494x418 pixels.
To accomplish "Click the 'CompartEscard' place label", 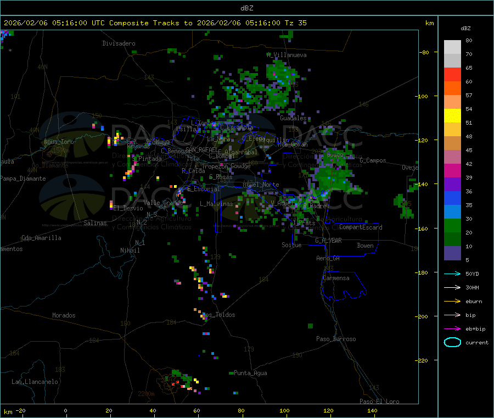I will tap(361, 227).
